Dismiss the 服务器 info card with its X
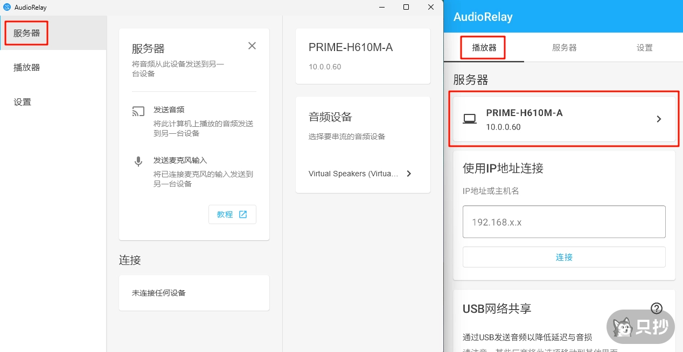Screen dimensions: 683x352 (x=252, y=46)
